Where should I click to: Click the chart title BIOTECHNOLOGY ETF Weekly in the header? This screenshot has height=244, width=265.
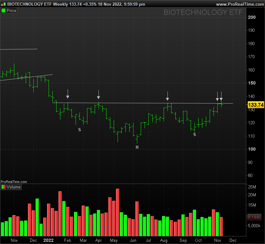tap(38, 4)
